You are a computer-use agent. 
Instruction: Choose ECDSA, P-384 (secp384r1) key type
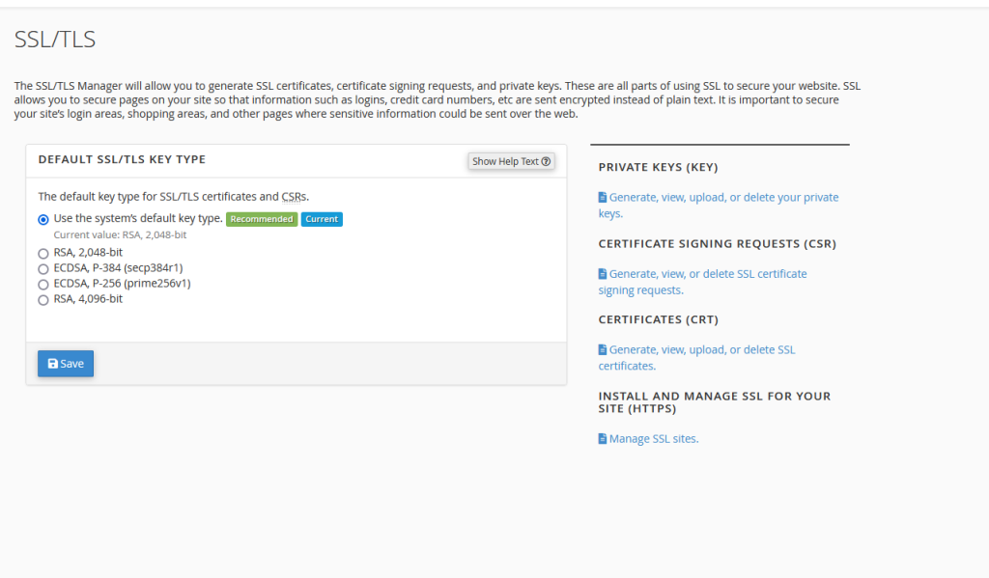[42, 268]
